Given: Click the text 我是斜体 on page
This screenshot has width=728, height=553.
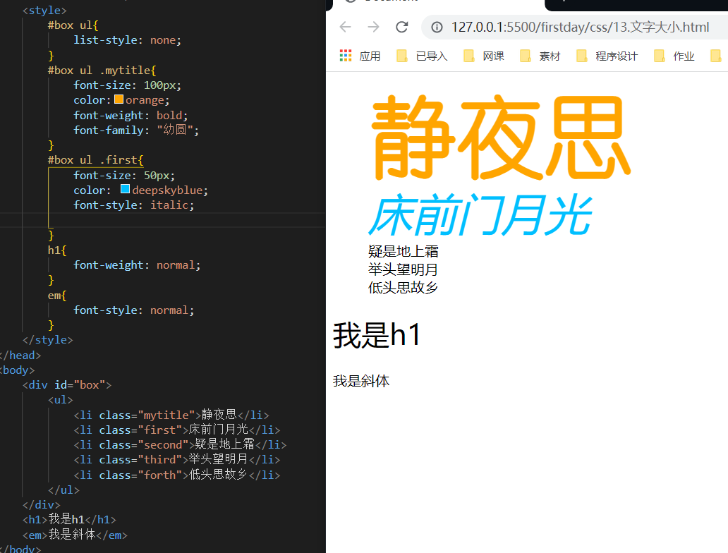Looking at the screenshot, I should [361, 381].
